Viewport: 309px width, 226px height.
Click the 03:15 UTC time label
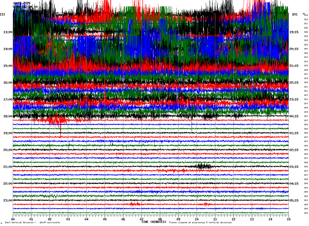click(x=294, y=167)
